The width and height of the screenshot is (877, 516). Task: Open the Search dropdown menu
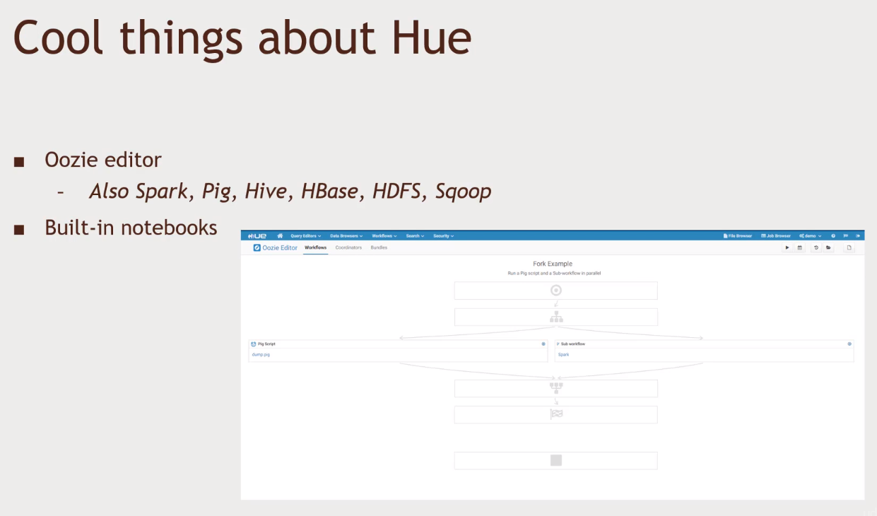[415, 236]
